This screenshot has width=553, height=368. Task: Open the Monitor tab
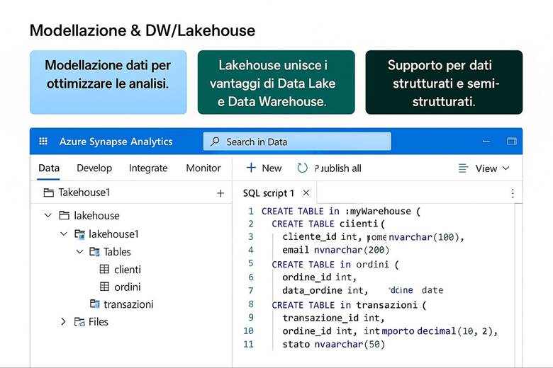point(203,168)
